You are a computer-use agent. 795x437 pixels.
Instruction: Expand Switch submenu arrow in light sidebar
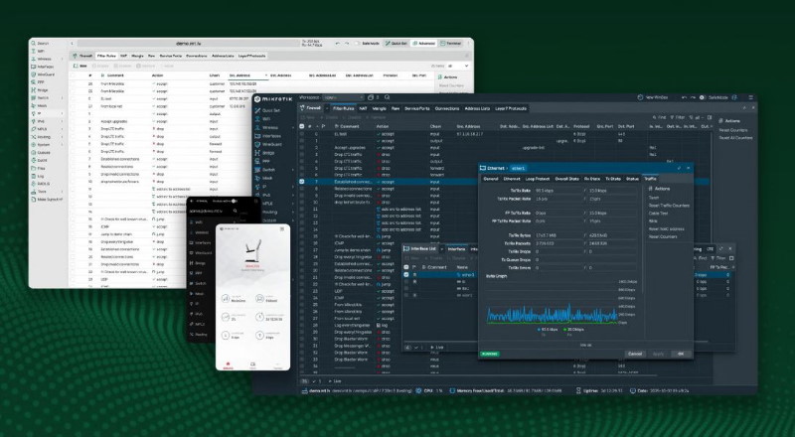(63, 98)
